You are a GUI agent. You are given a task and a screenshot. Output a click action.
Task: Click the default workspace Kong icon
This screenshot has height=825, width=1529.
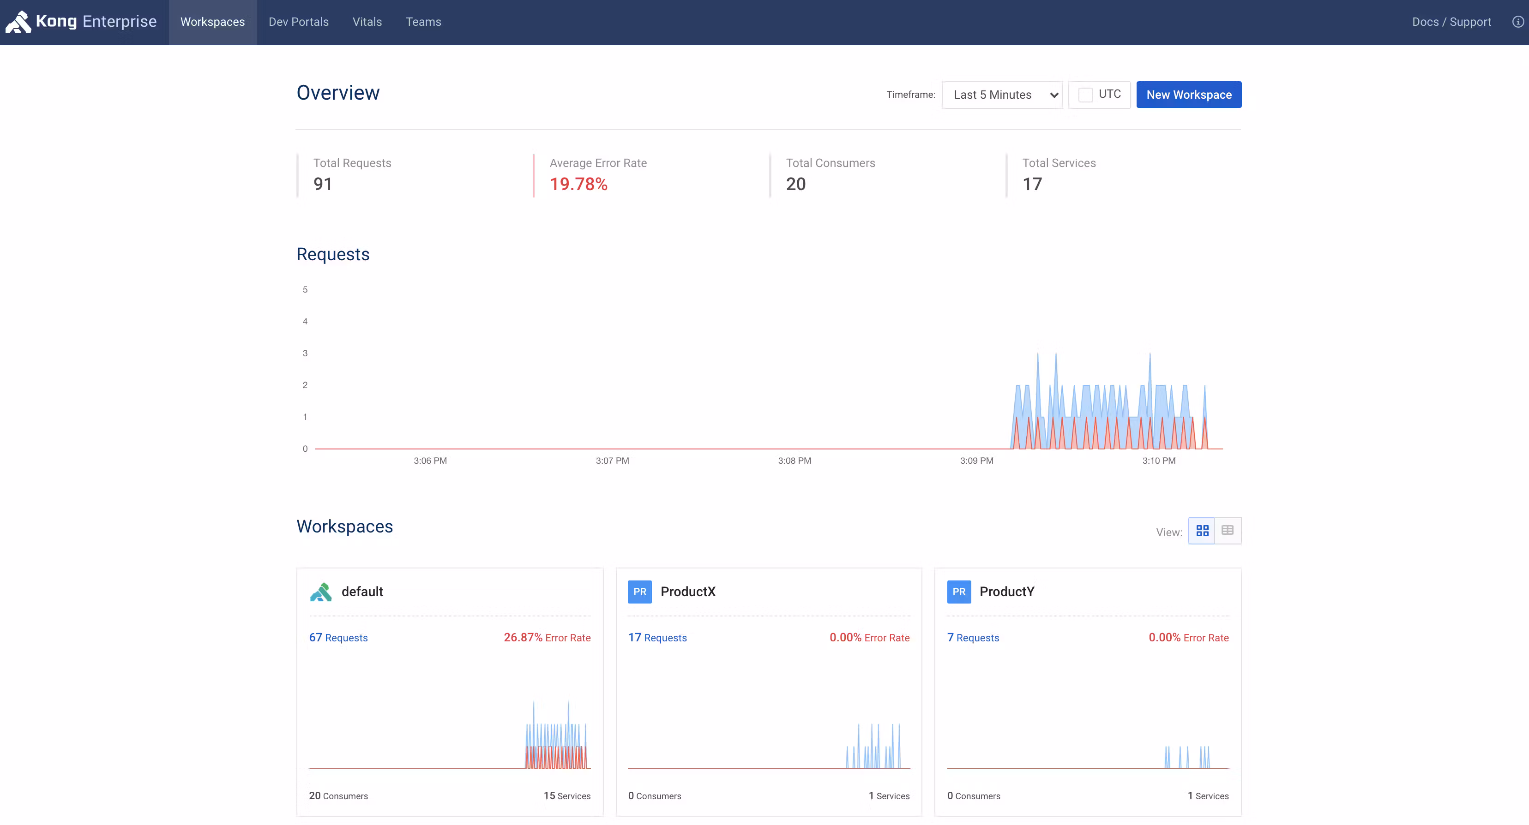pos(320,592)
